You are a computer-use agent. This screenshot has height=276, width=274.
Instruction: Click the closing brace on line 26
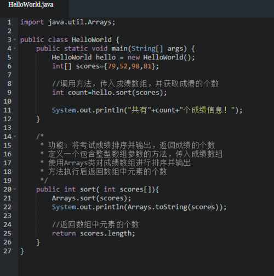click(x=38, y=243)
